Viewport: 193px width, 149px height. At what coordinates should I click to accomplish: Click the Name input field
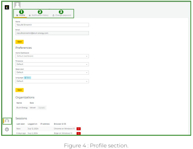[x=52, y=25]
